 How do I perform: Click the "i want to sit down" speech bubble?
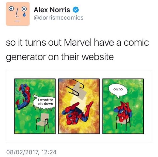[x=44, y=102]
